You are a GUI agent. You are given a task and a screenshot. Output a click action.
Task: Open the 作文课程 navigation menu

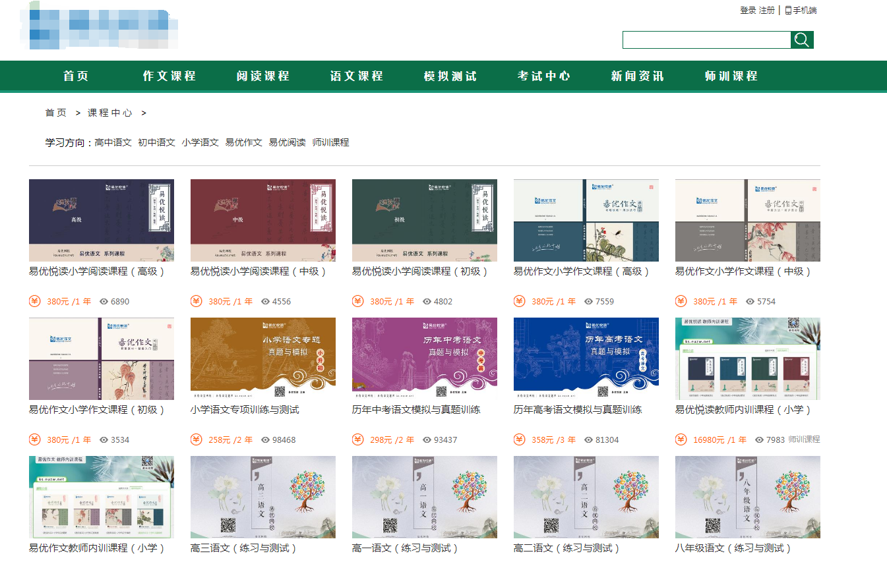click(x=169, y=76)
